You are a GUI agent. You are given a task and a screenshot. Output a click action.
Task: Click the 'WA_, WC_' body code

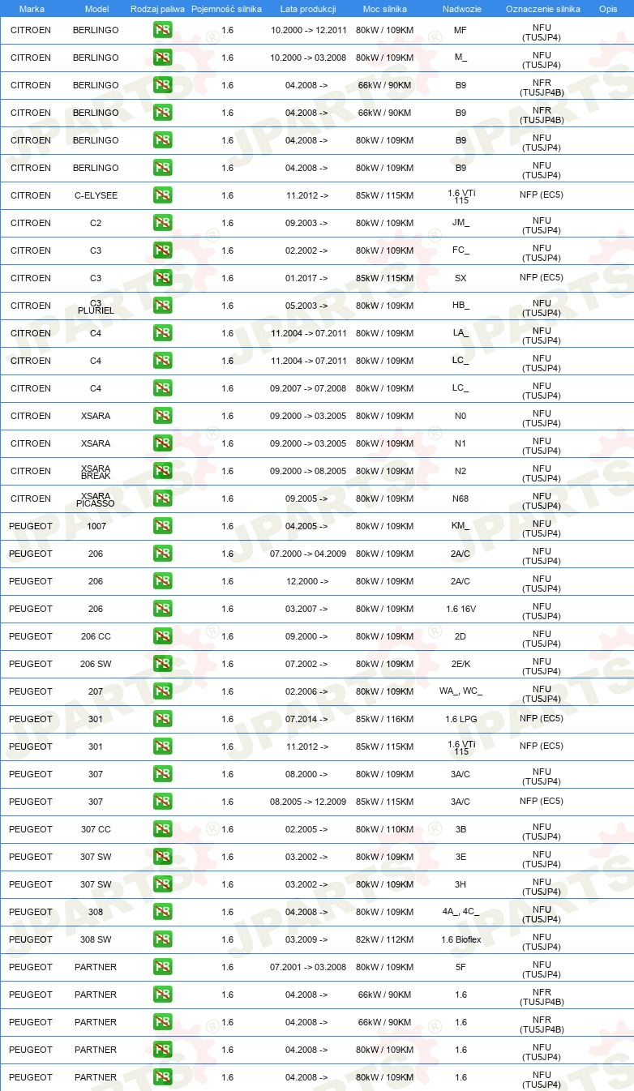(461, 691)
